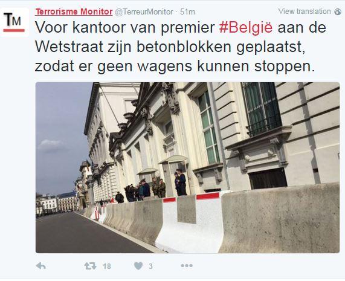Open the Terrorisme Monitor profile name link
This screenshot has width=345, height=281.
tap(74, 11)
